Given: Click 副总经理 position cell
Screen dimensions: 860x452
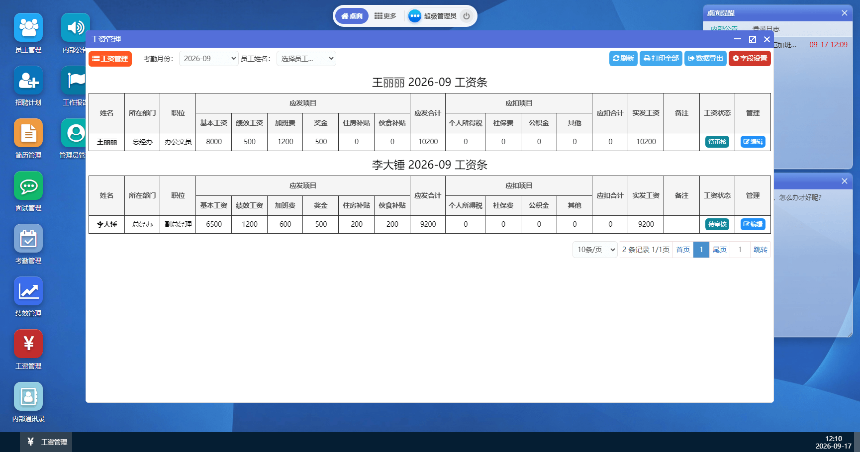Looking at the screenshot, I should click(178, 224).
